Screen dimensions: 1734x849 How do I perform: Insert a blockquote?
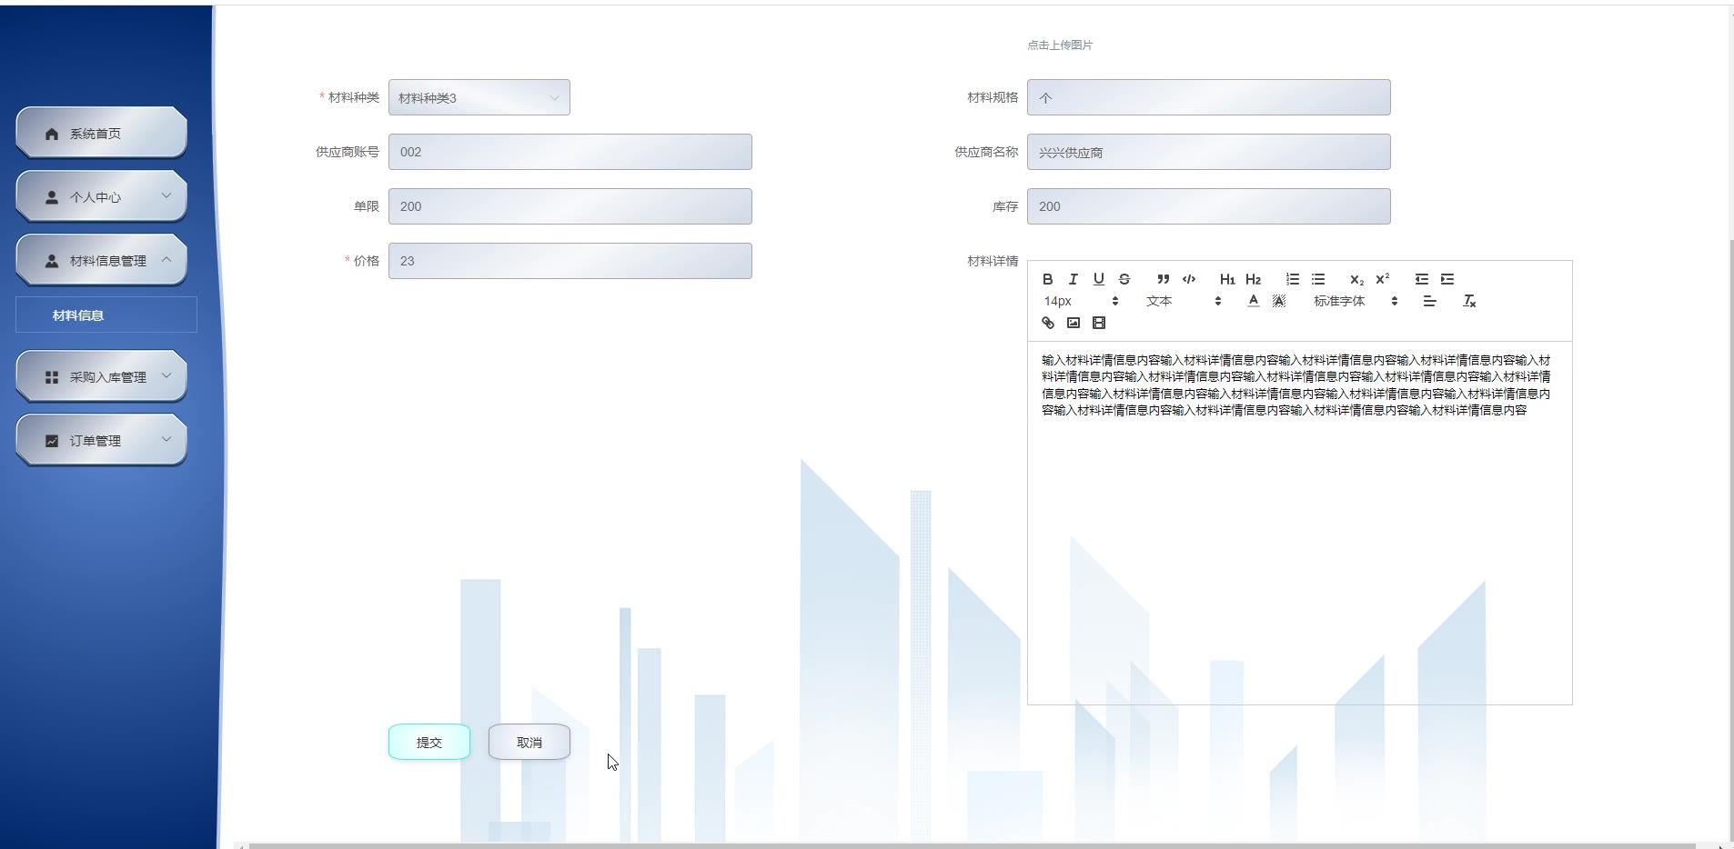1163,279
